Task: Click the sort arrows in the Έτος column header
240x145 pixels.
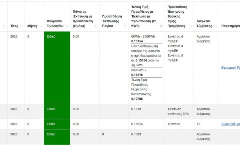Action: coord(22,26)
